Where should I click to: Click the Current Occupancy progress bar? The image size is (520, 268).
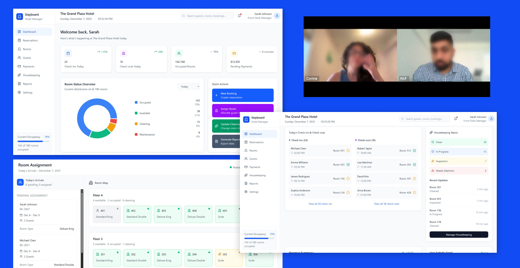[x=34, y=141]
